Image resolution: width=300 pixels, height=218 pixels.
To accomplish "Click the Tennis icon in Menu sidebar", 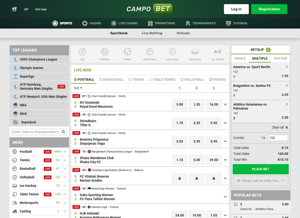I will 15,160.
